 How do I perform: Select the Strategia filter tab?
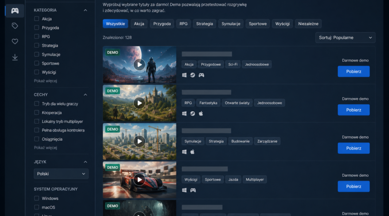(204, 24)
